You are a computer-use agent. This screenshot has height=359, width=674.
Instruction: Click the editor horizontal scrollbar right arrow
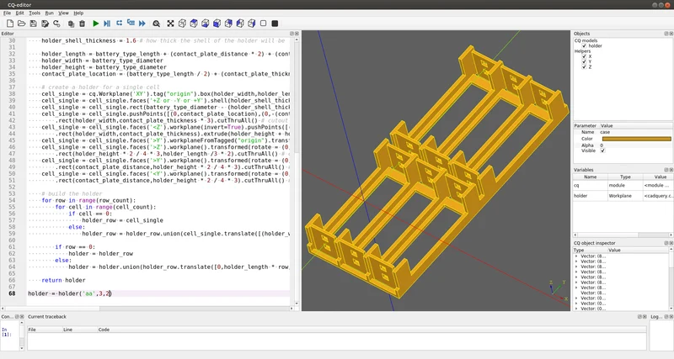point(292,309)
